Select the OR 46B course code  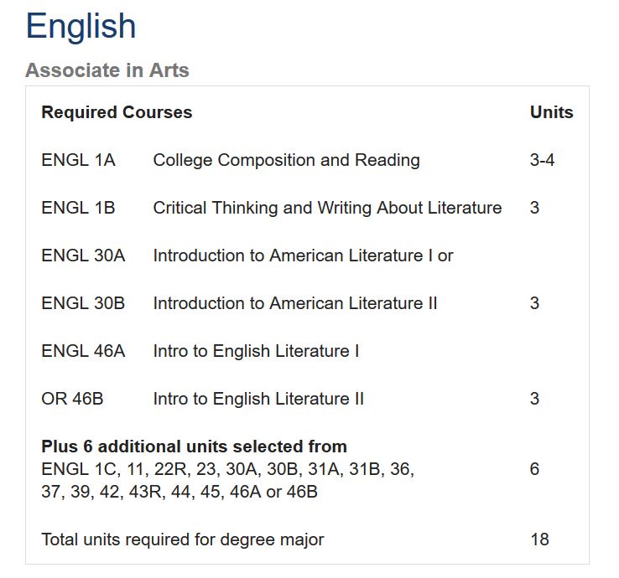pyautogui.click(x=72, y=399)
